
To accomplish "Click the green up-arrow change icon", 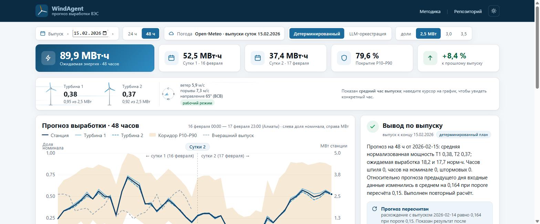I will [430, 58].
